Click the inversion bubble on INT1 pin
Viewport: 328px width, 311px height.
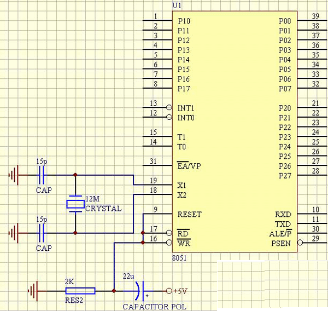169,107
